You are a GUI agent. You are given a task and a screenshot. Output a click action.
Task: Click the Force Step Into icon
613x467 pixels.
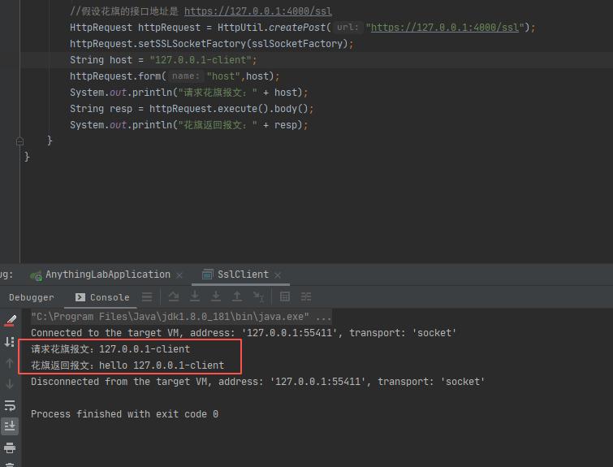pos(216,297)
